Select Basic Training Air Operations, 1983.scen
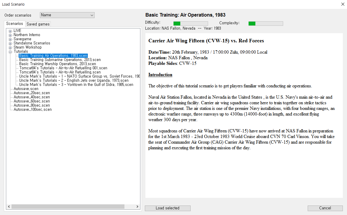 pos(53,56)
